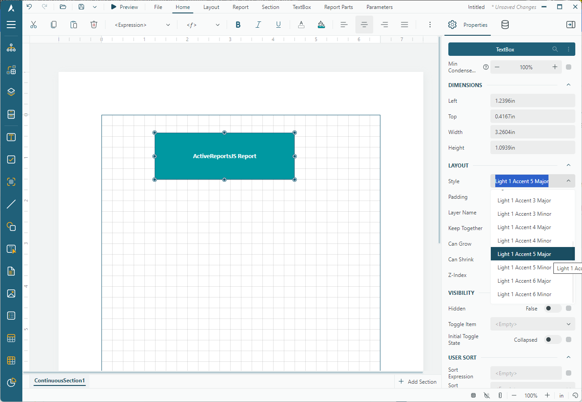Click the Paste clipboard icon
This screenshot has height=402, width=582.
click(74, 25)
